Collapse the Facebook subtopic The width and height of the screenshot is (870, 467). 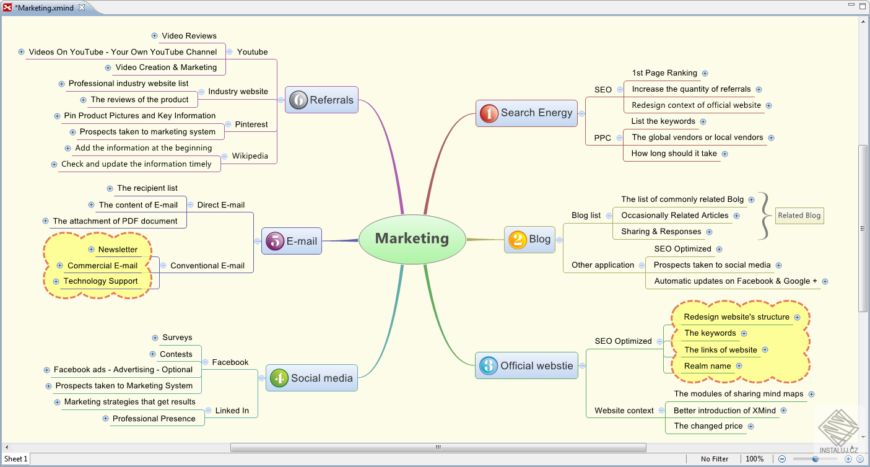[x=205, y=362]
